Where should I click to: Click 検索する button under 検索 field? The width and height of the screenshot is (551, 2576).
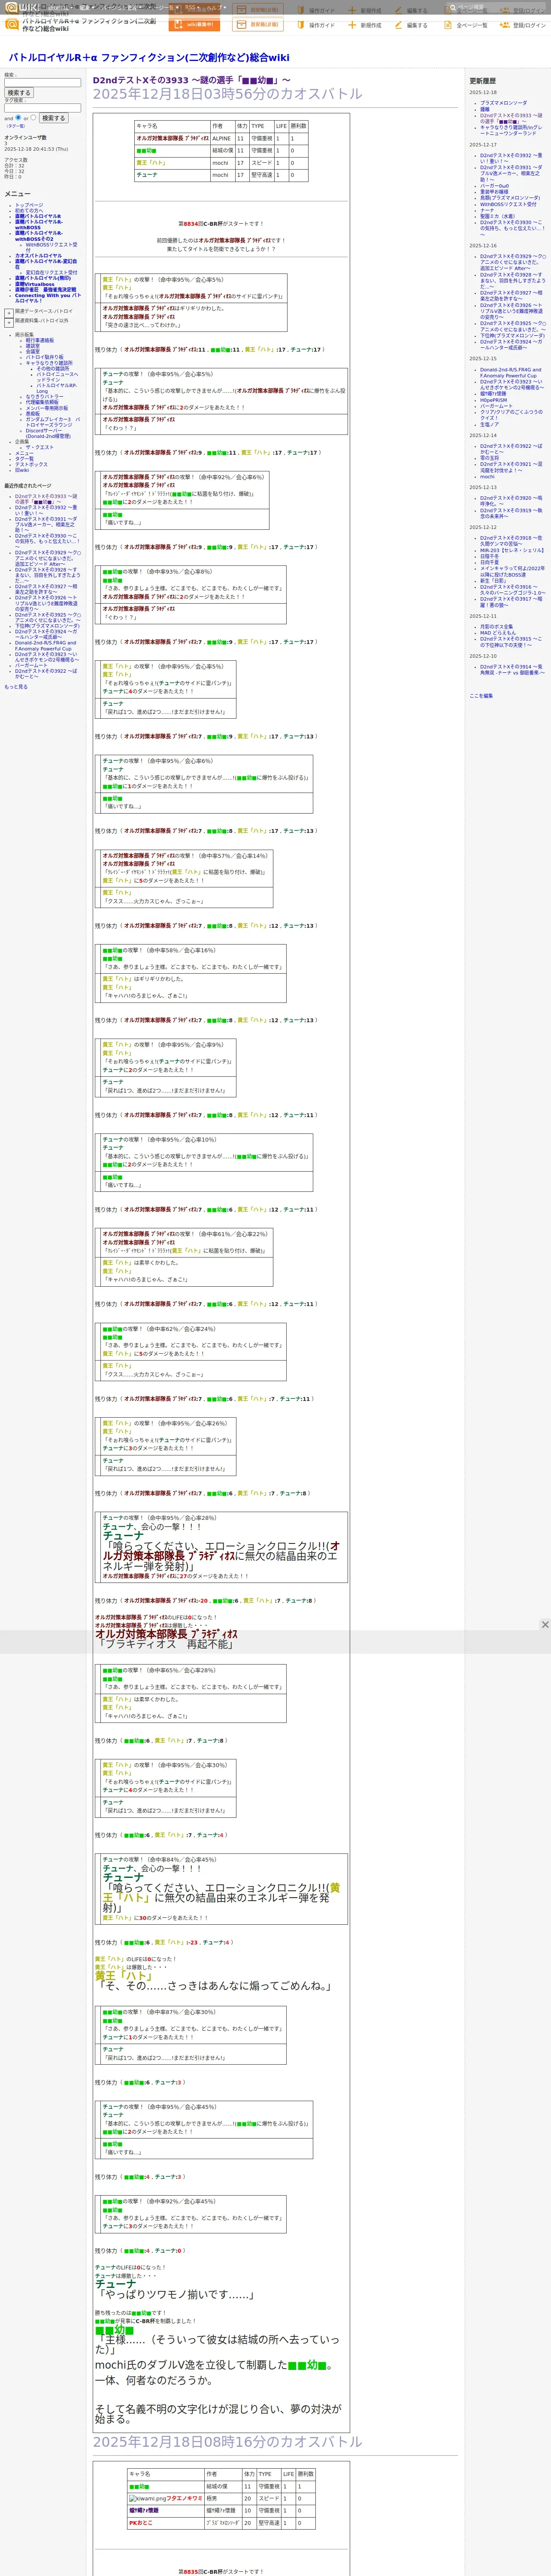click(19, 93)
